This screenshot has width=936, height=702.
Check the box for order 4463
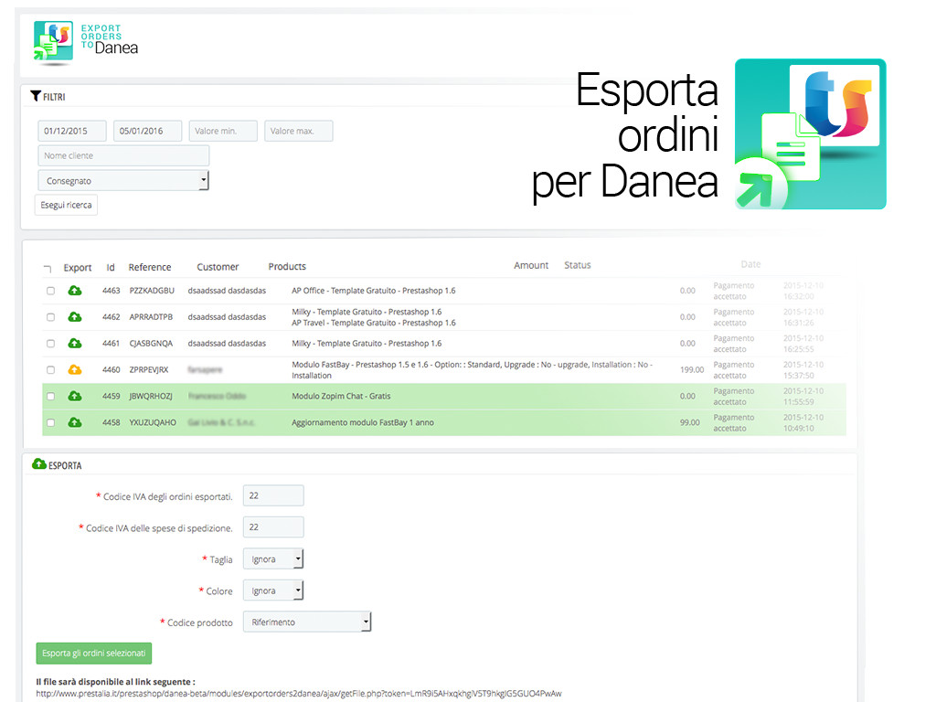pos(51,291)
